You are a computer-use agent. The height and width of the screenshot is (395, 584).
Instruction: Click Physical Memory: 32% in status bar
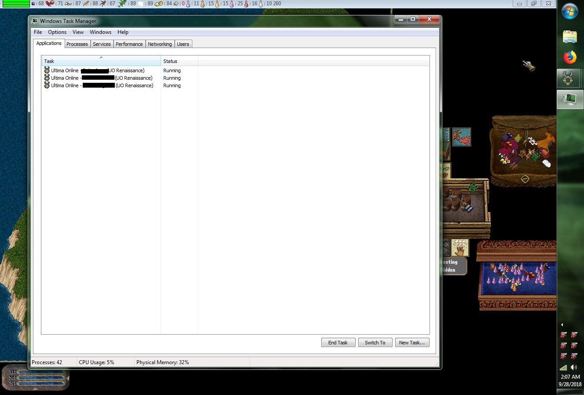(x=162, y=362)
